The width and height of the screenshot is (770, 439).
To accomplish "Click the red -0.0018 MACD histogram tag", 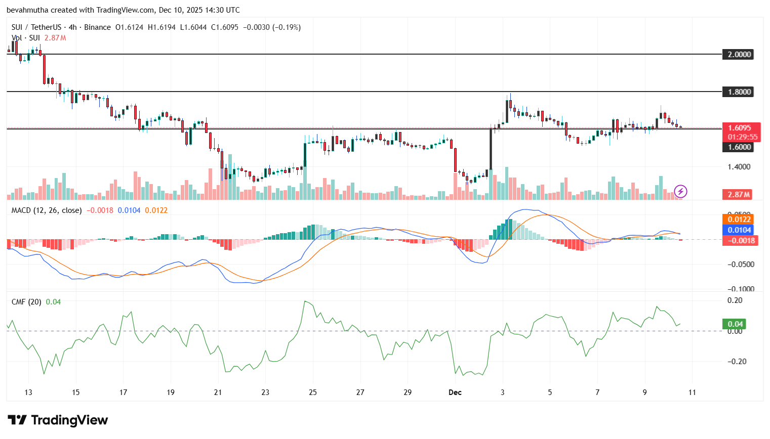I will (740, 240).
